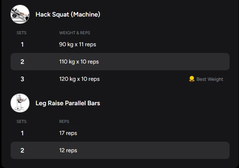This screenshot has width=239, height=168.
Task: Click the Leg Raise Parallel Bars title
Action: point(68,103)
